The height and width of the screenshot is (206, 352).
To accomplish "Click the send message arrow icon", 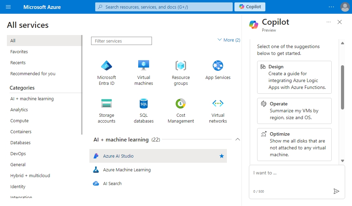I will click(336, 191).
